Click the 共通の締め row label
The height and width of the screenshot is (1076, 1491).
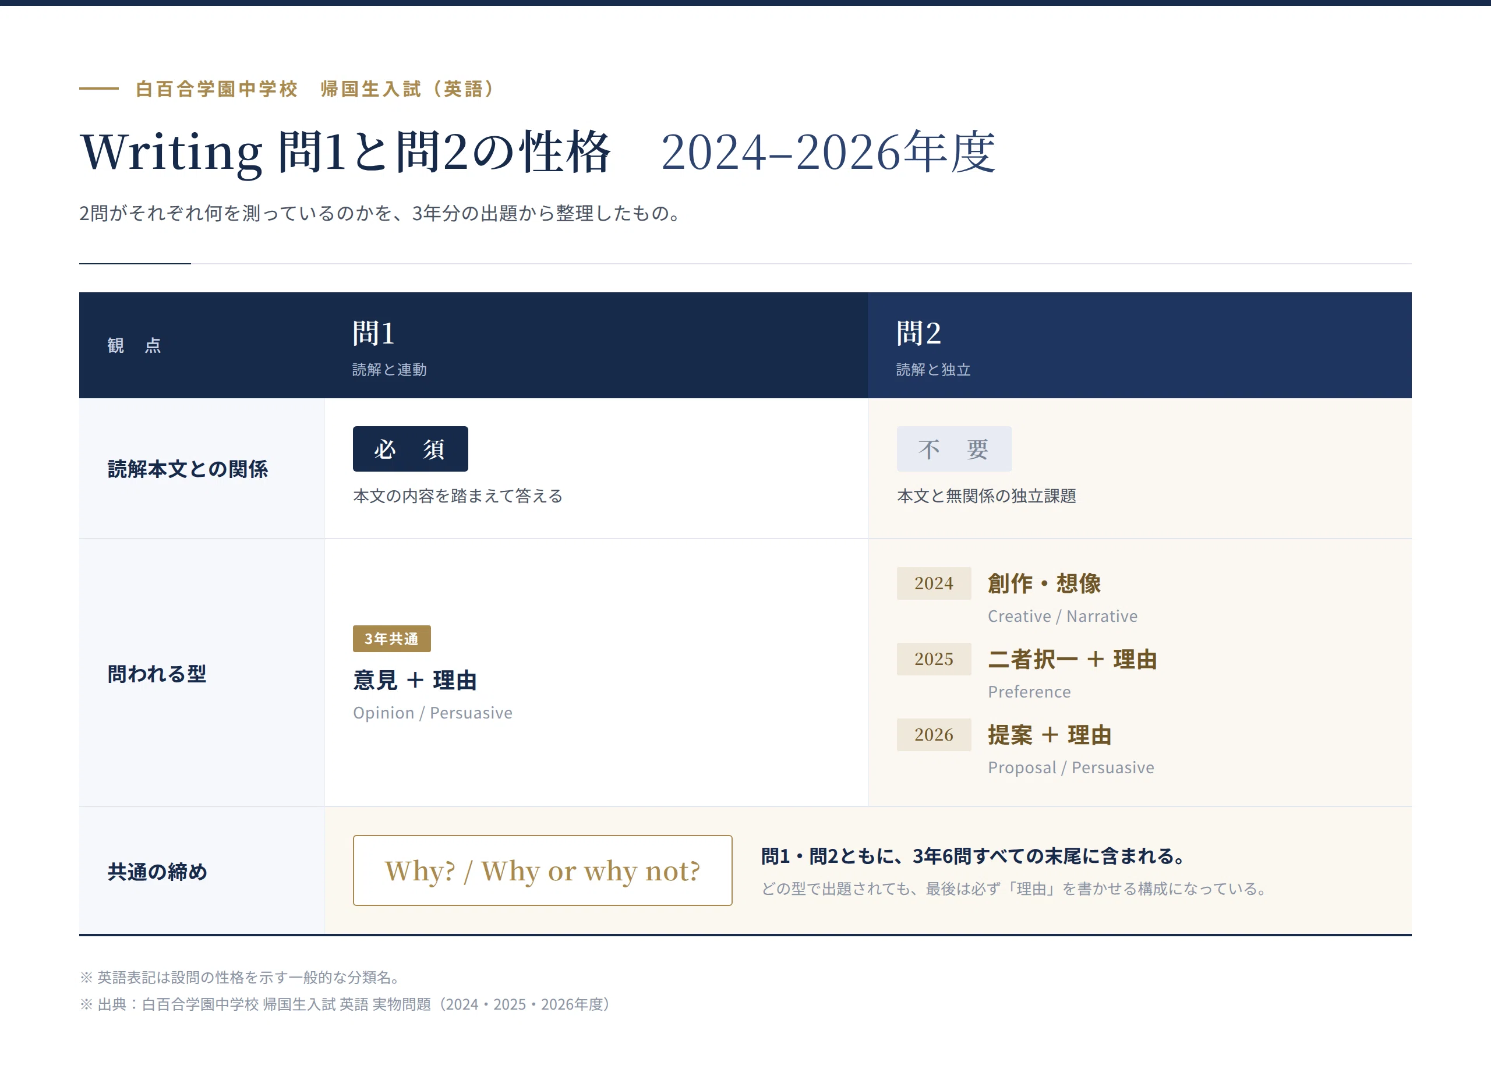pos(157,871)
